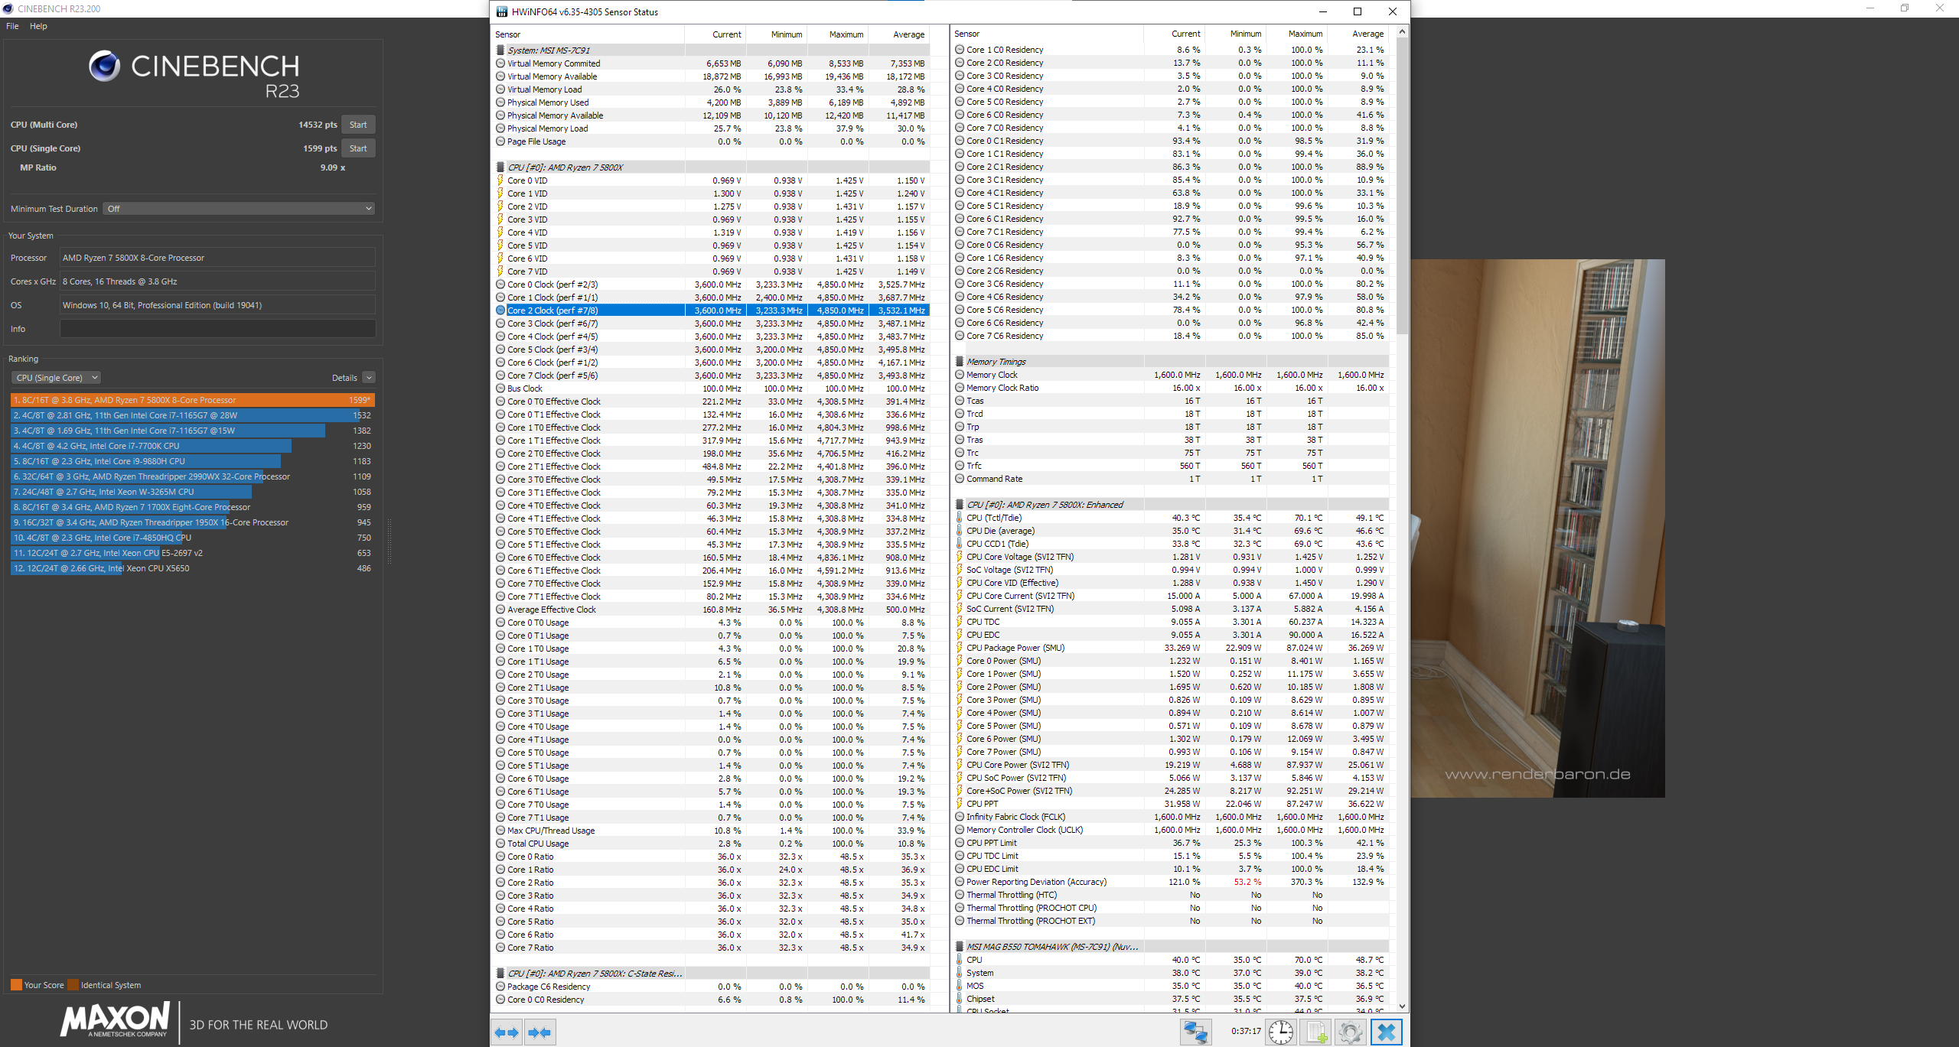Select ranking entry AMD Ryzen 7 5800X
The height and width of the screenshot is (1047, 1959).
(x=193, y=400)
